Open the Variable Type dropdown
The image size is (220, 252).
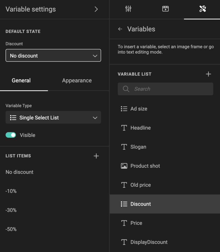click(53, 117)
